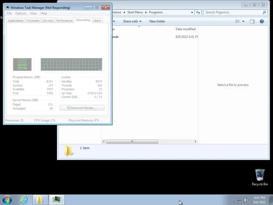Launch Internet Explorer from the taskbar
273x205 pixels.
[x=24, y=200]
